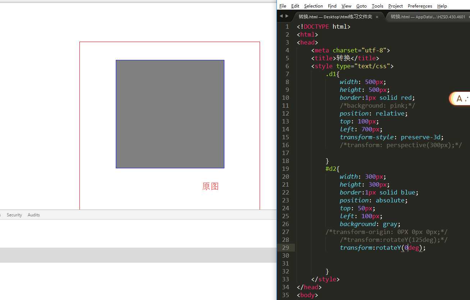The width and height of the screenshot is (470, 300).
Task: Click the '/*background: pink;*/' comment
Action: 378,106
